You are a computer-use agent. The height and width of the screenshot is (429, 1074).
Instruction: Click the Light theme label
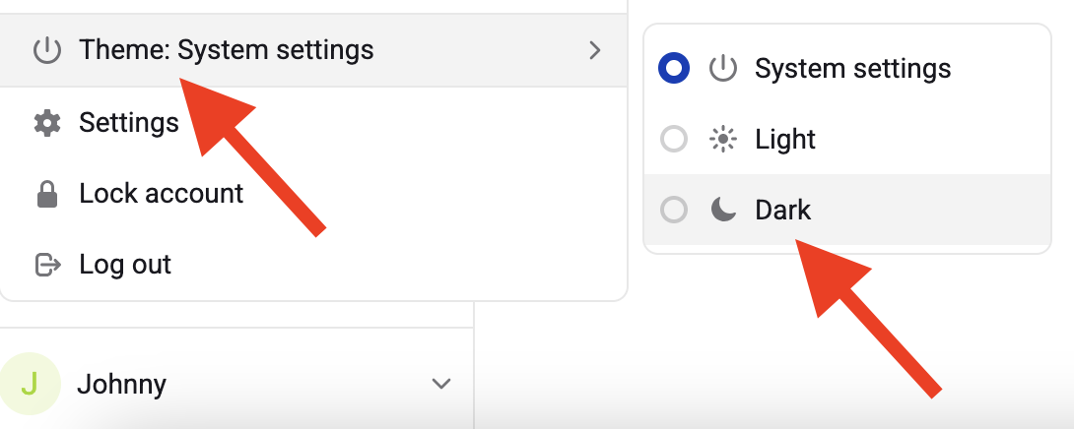point(785,140)
